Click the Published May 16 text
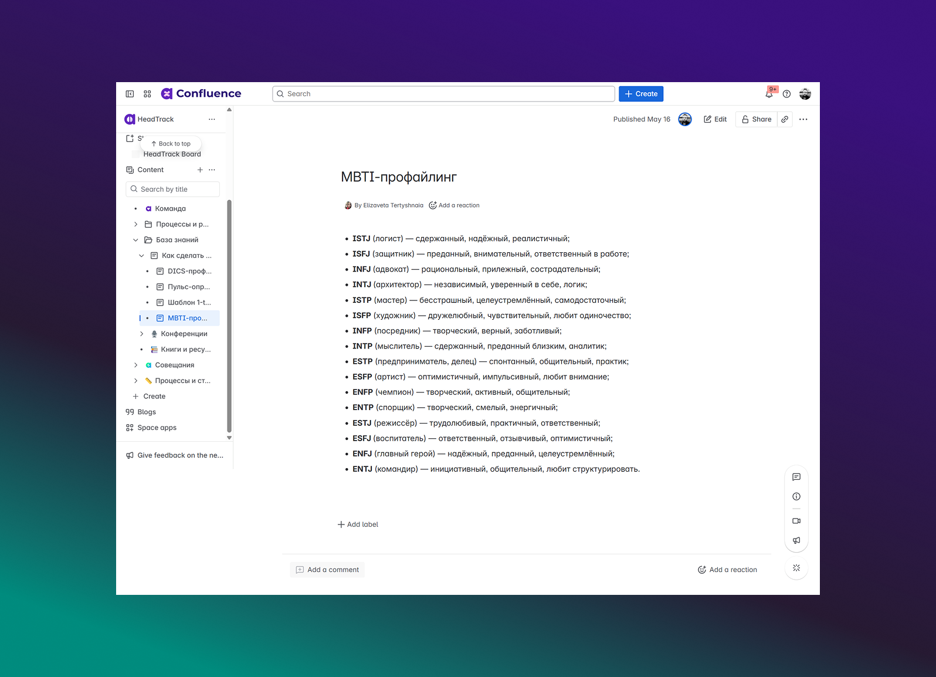The image size is (936, 677). [x=642, y=119]
